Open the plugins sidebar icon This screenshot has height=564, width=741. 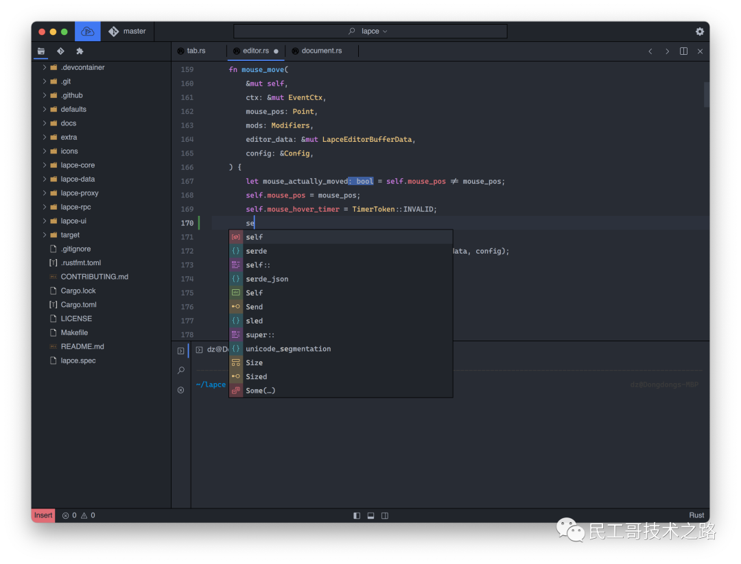[x=79, y=51]
